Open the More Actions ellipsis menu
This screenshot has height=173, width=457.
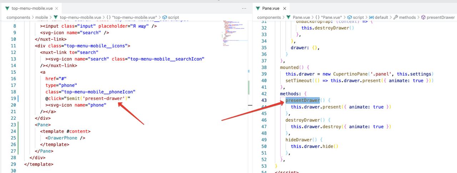pos(244,8)
